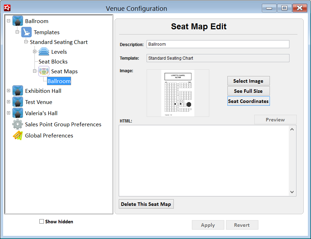Click the Global Preferences ticket icon

coord(18,135)
